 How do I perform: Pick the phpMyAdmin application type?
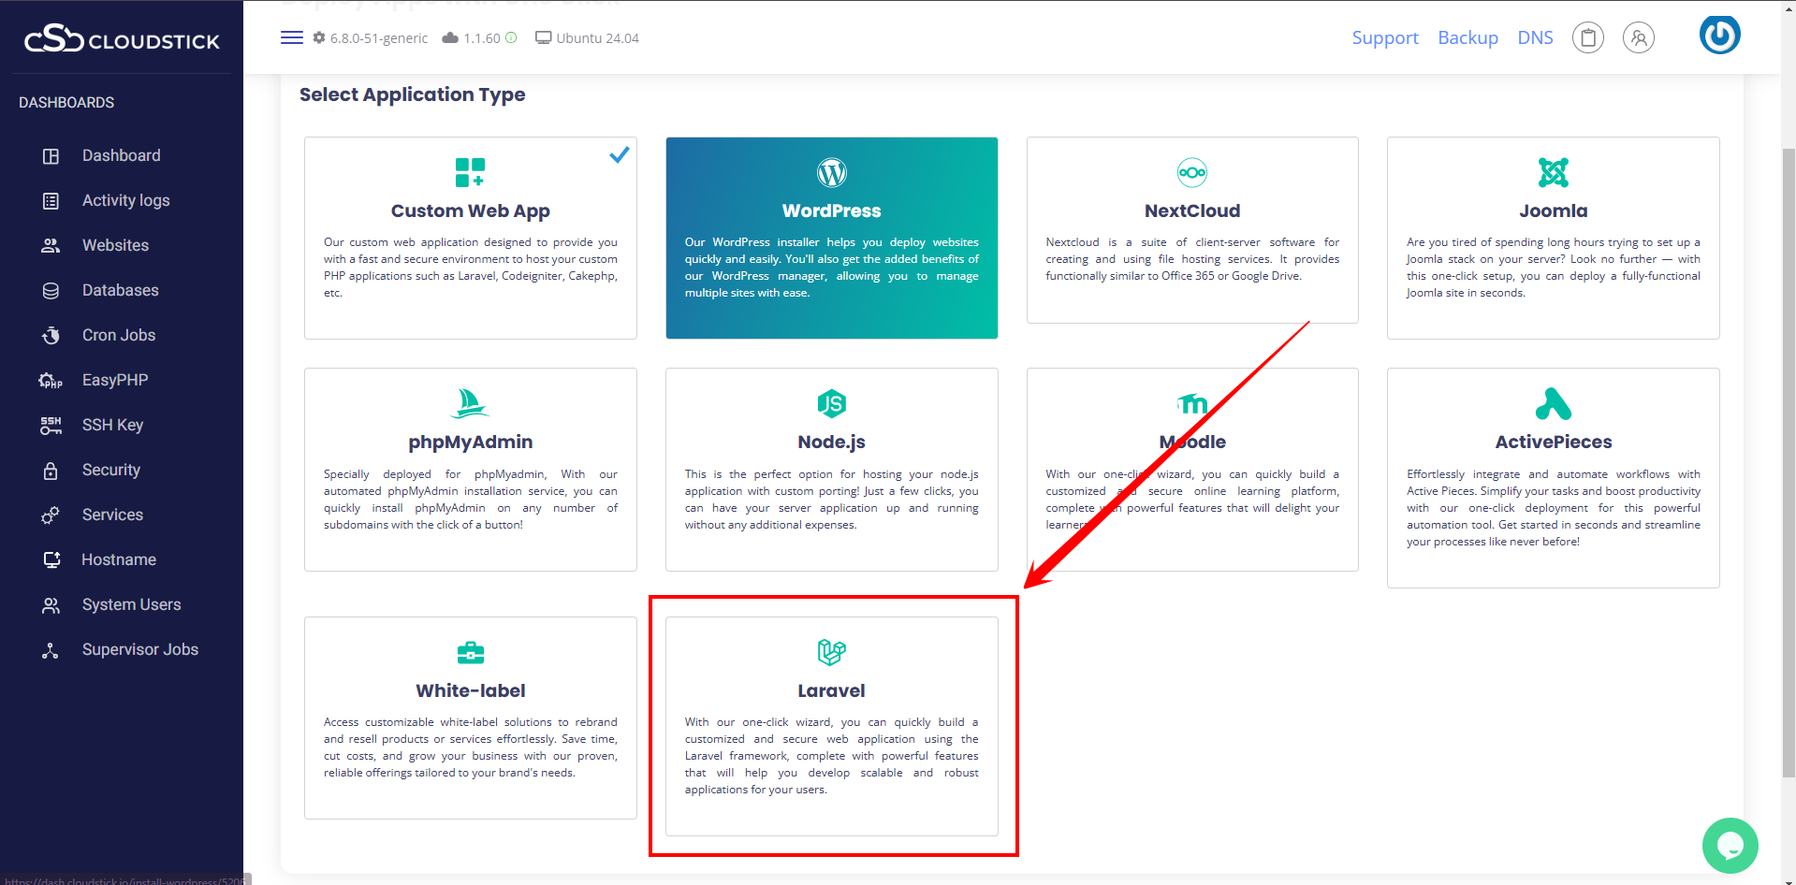(470, 469)
